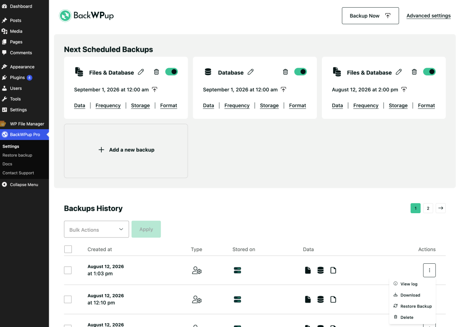463x327 pixels.
Task: Click server storage icon in 12:10 pm row
Action: point(237,299)
